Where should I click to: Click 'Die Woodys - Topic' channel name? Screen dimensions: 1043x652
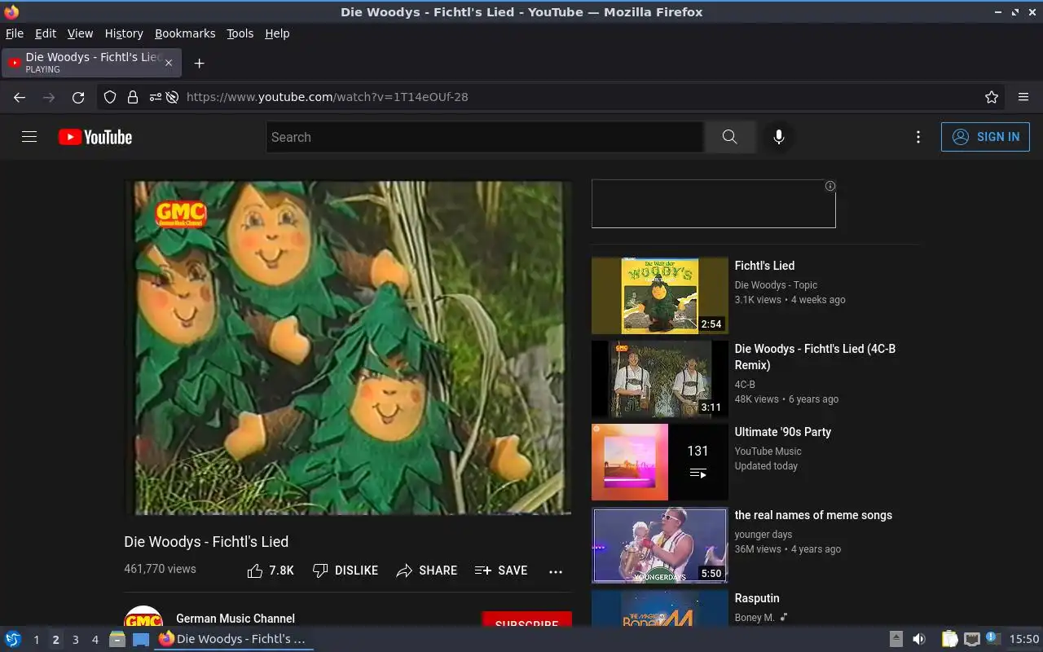pyautogui.click(x=776, y=285)
